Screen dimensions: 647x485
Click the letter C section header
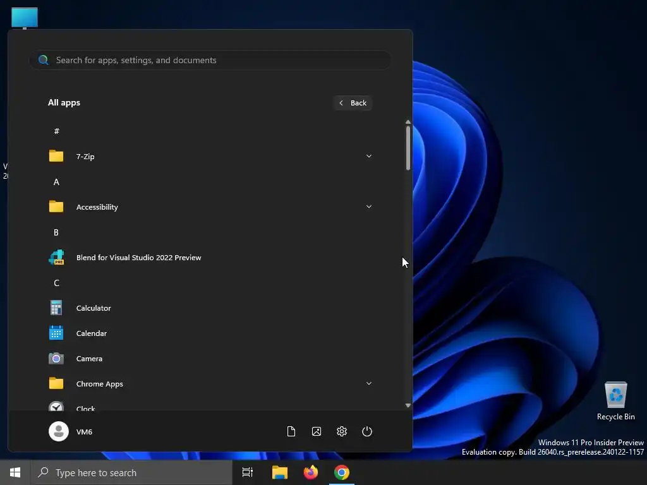tap(56, 283)
